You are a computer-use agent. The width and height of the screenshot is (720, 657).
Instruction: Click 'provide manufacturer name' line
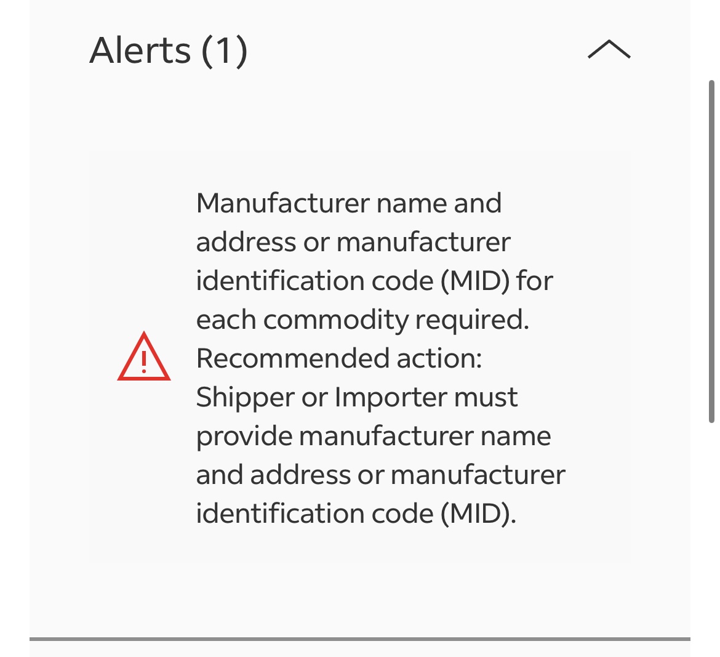click(374, 437)
